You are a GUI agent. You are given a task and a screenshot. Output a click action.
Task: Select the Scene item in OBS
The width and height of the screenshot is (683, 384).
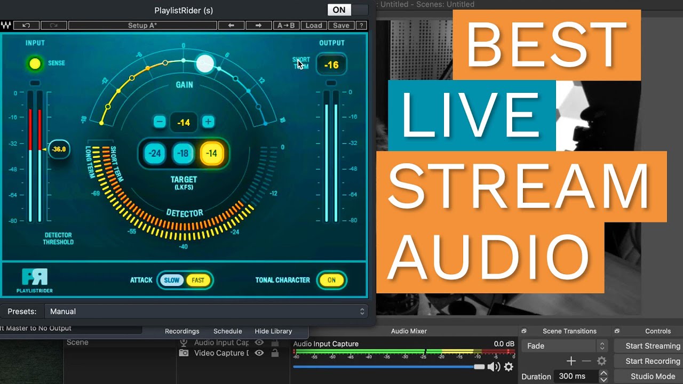point(77,342)
